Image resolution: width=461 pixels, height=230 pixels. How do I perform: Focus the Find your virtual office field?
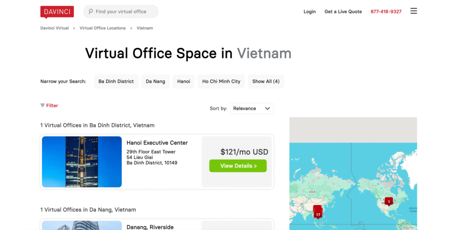click(x=121, y=11)
